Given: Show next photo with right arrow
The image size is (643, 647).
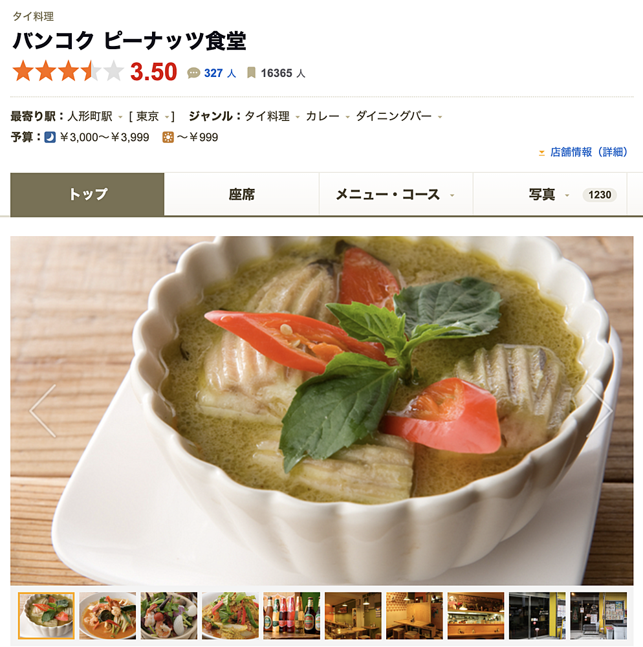Looking at the screenshot, I should pyautogui.click(x=600, y=411).
